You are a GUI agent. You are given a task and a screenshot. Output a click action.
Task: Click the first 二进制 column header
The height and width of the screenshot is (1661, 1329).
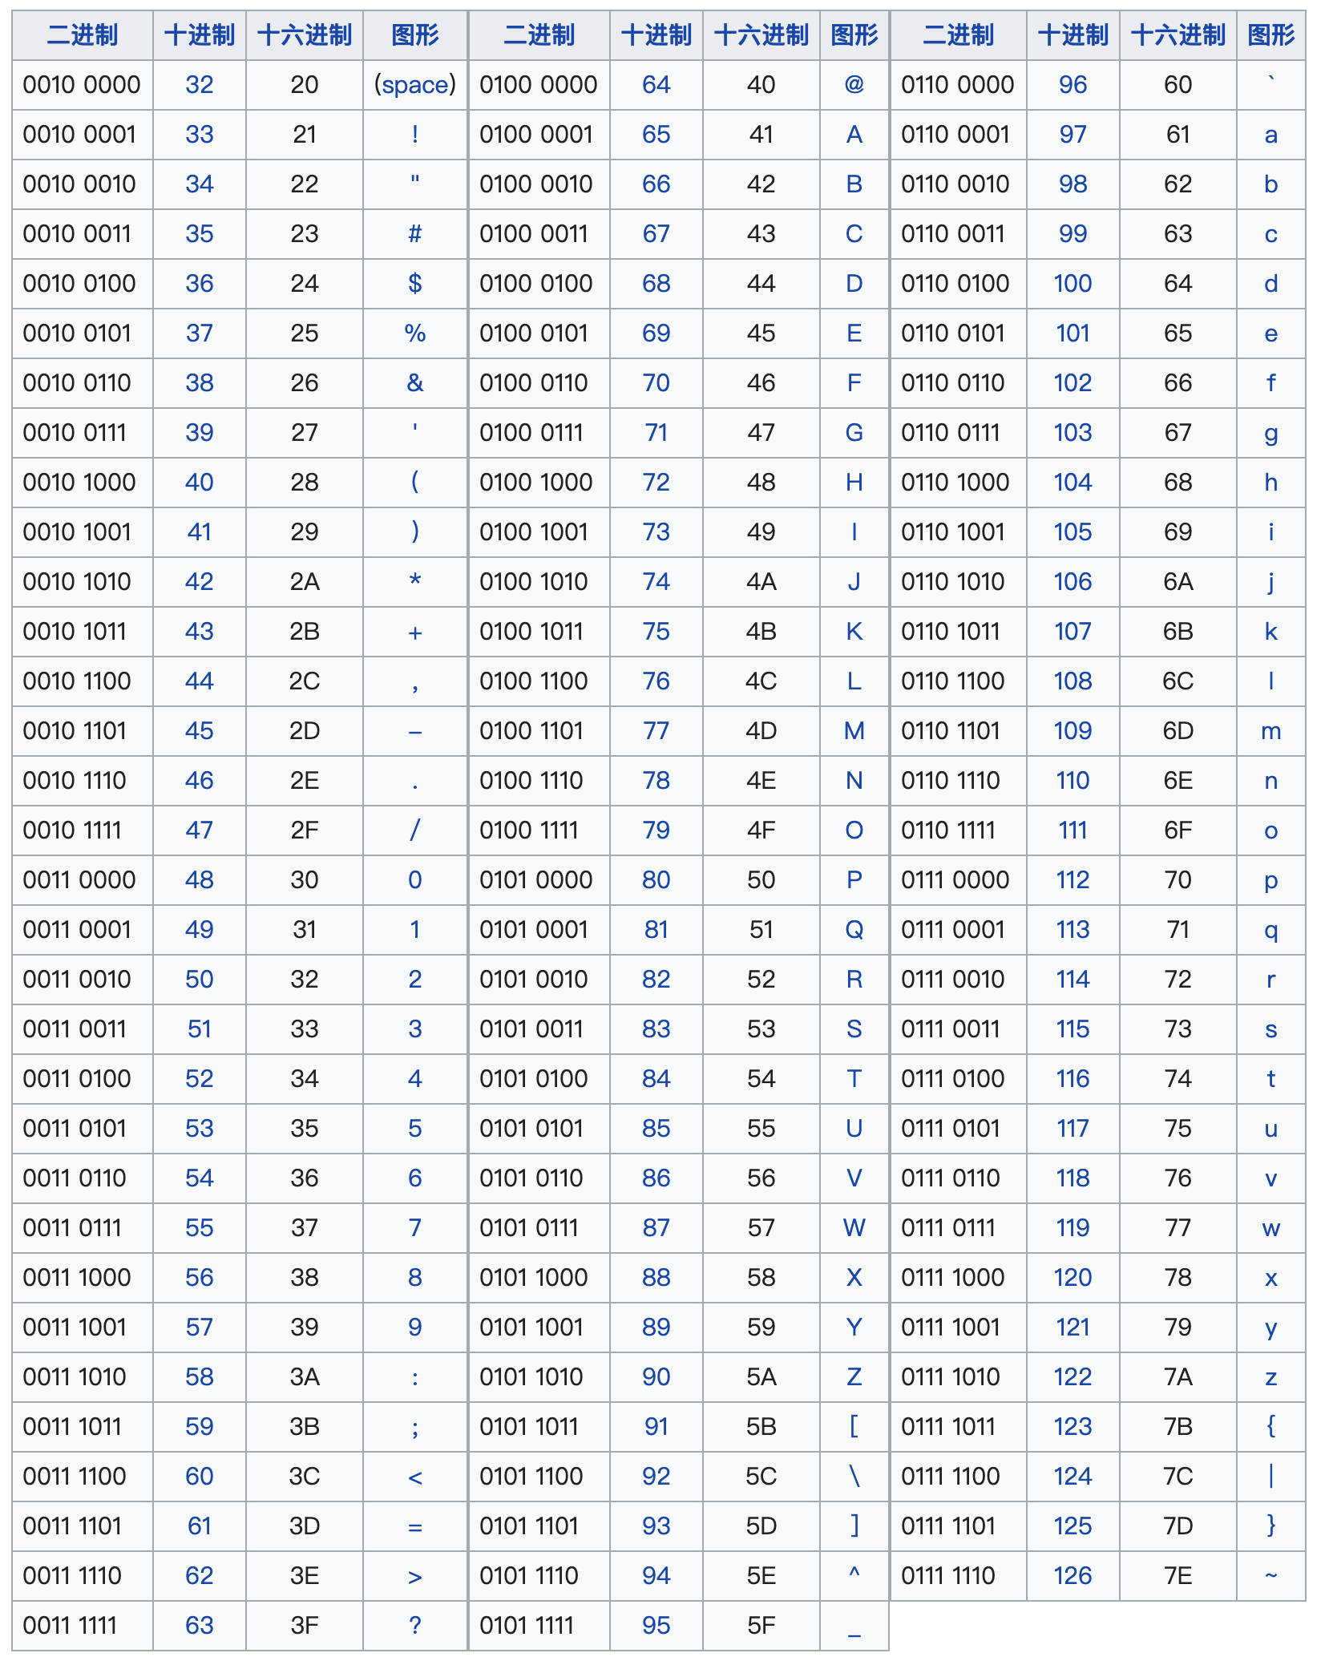coord(81,34)
